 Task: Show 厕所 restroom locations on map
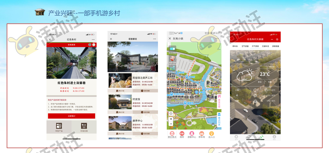coord(182,134)
